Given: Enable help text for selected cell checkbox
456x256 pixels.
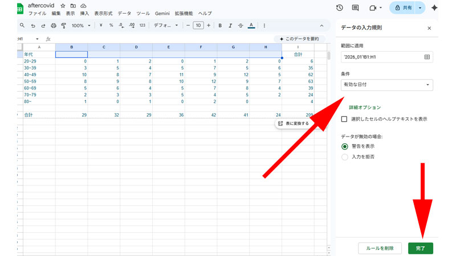Looking at the screenshot, I should [344, 119].
